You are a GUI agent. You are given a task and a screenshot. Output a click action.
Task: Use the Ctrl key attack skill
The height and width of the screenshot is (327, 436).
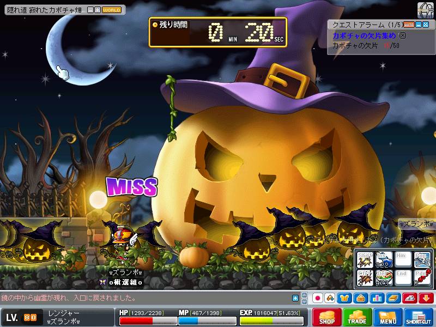click(365, 278)
